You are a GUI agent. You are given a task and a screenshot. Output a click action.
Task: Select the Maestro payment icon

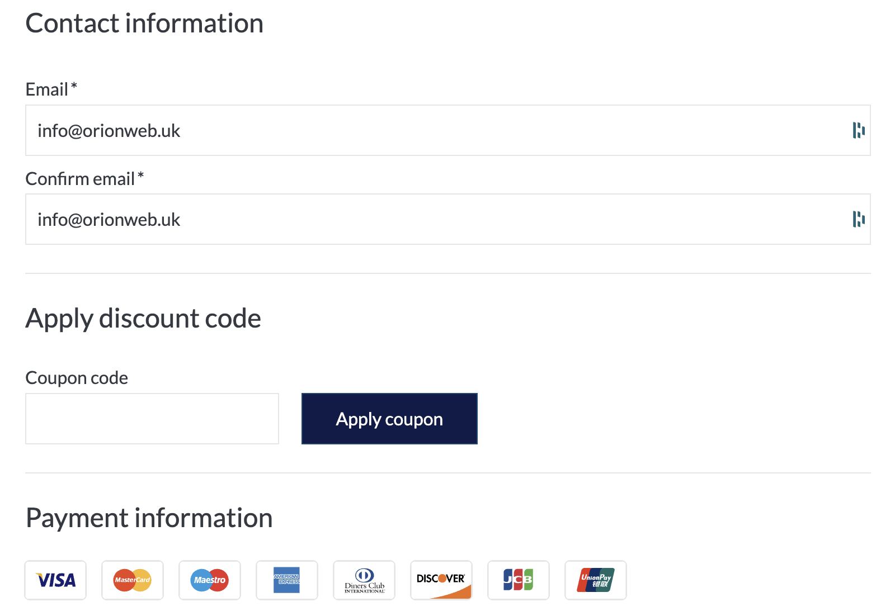[209, 580]
